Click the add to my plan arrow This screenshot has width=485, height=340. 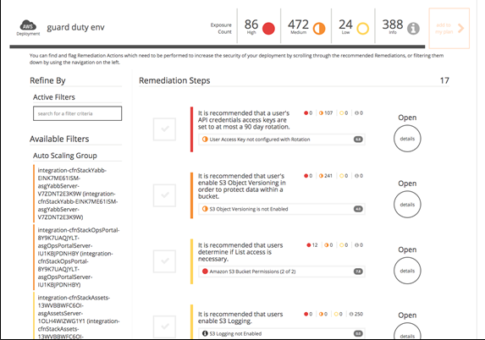[x=460, y=29]
